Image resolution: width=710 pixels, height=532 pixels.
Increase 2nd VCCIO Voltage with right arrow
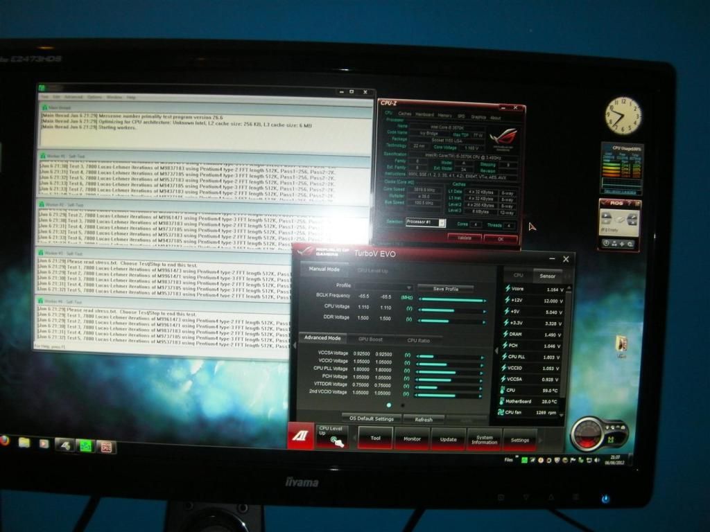pos(480,396)
